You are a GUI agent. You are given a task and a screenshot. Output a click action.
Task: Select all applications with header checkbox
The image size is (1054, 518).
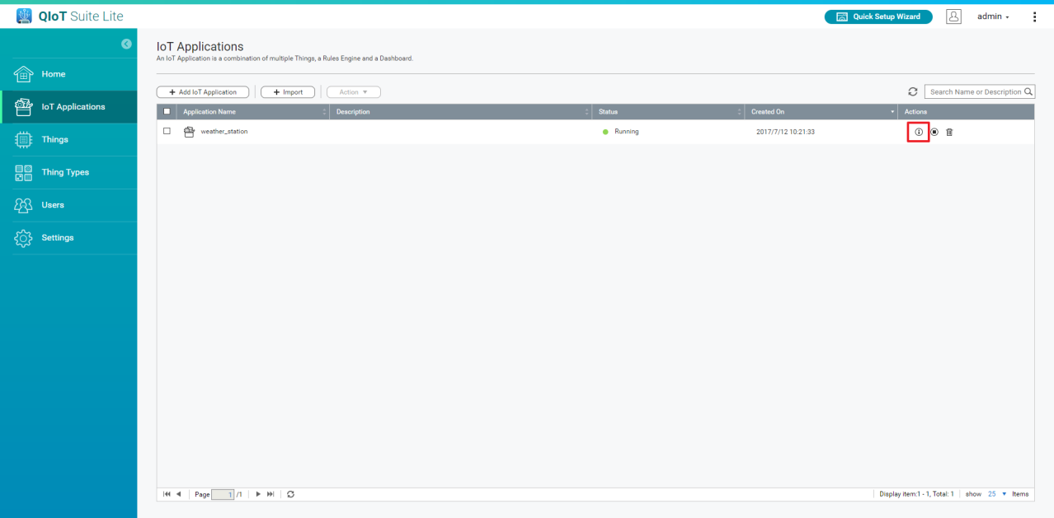tap(167, 111)
